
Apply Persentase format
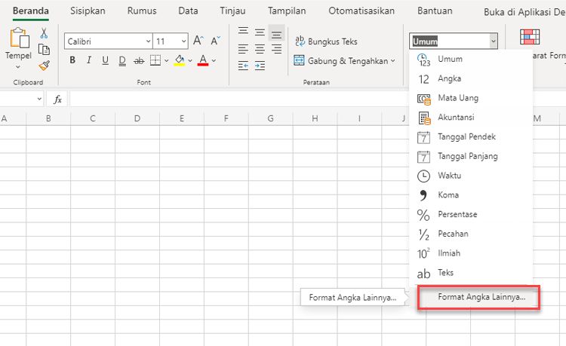[471, 215]
